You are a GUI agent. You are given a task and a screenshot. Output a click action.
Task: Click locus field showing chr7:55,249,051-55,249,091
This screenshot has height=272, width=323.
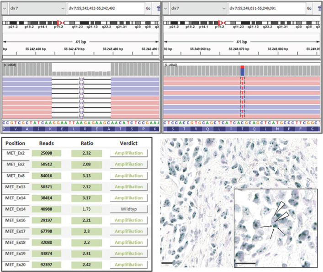(267, 8)
